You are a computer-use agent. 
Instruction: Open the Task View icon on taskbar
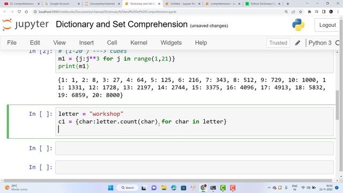click(144, 188)
